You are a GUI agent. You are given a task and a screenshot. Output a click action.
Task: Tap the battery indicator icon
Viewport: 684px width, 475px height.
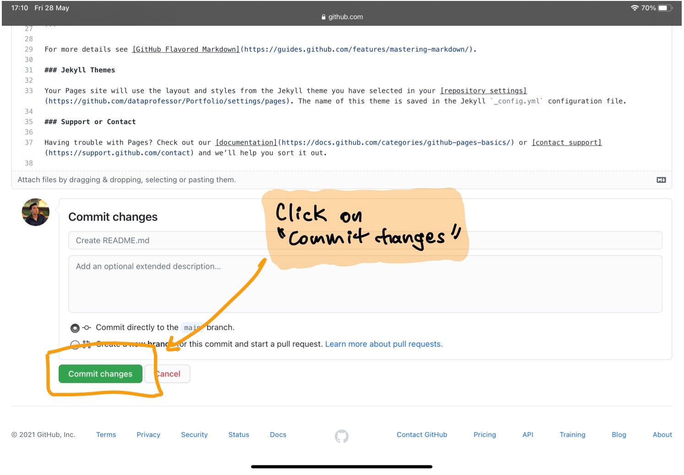[x=665, y=8]
